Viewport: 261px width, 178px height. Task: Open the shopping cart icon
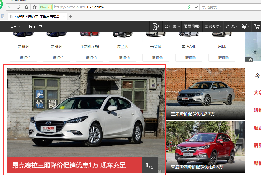pyautogui.click(x=257, y=26)
